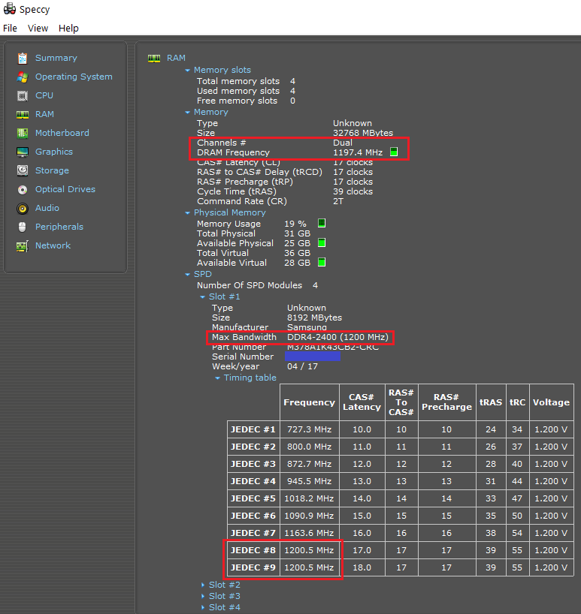The height and width of the screenshot is (614, 581).
Task: Click the Summary clipboard icon in sidebar
Action: point(23,59)
